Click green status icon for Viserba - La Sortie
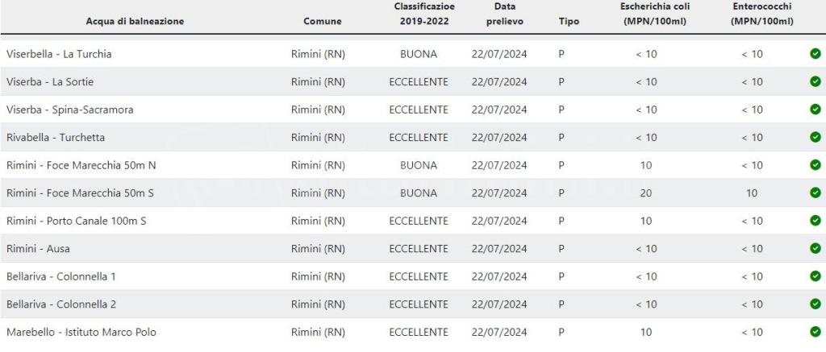Viewport: 826px width, 352px height. click(815, 81)
